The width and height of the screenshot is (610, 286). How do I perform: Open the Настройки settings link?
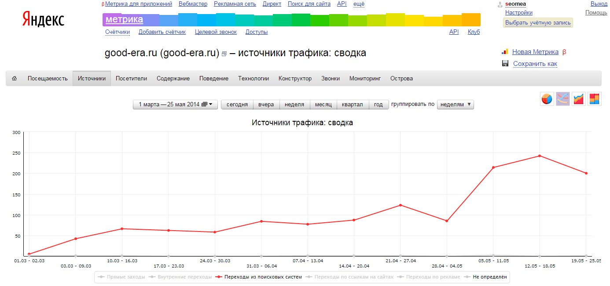tap(519, 13)
